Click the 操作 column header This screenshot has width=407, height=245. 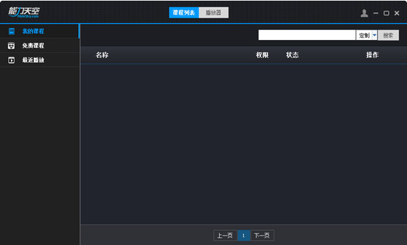pyautogui.click(x=372, y=55)
